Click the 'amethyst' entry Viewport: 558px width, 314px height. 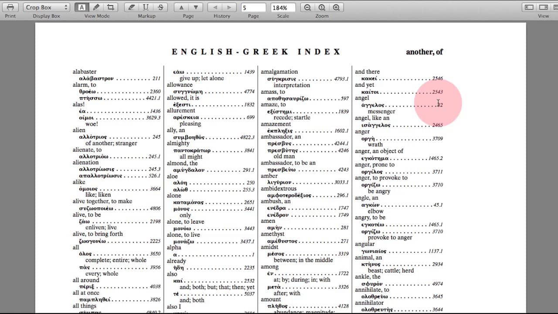coord(272,234)
